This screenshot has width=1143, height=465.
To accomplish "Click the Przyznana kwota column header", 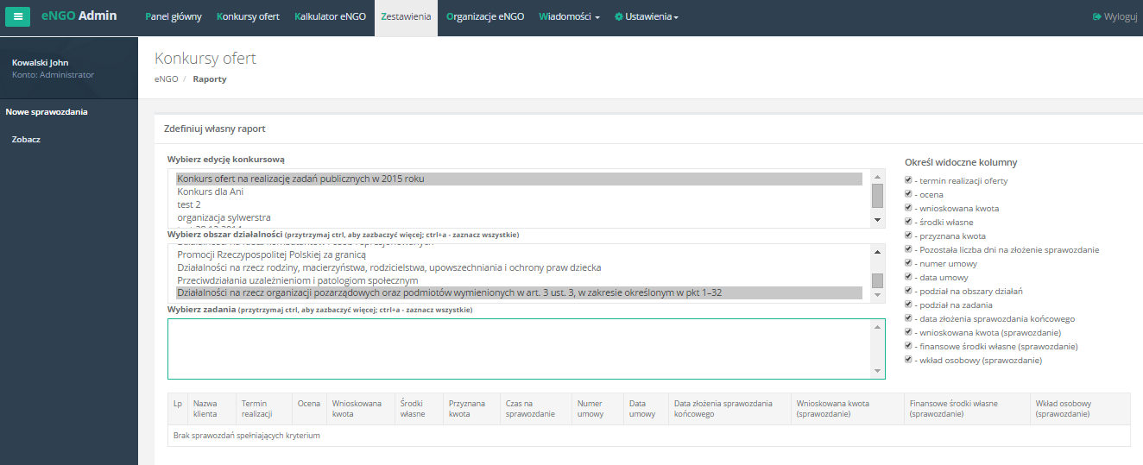I will (470, 408).
